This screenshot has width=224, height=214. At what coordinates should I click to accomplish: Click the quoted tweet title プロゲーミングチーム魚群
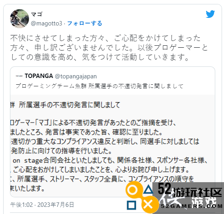(x=51, y=86)
